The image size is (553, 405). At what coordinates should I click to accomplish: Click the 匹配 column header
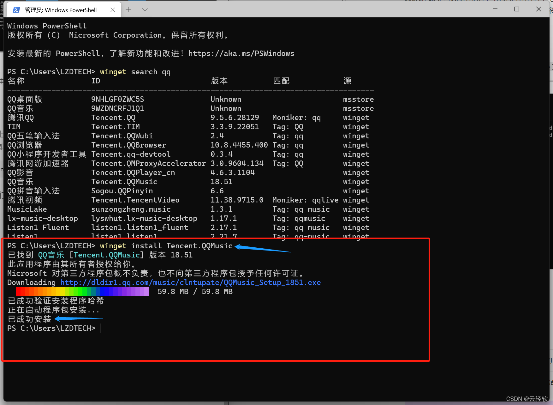(281, 81)
